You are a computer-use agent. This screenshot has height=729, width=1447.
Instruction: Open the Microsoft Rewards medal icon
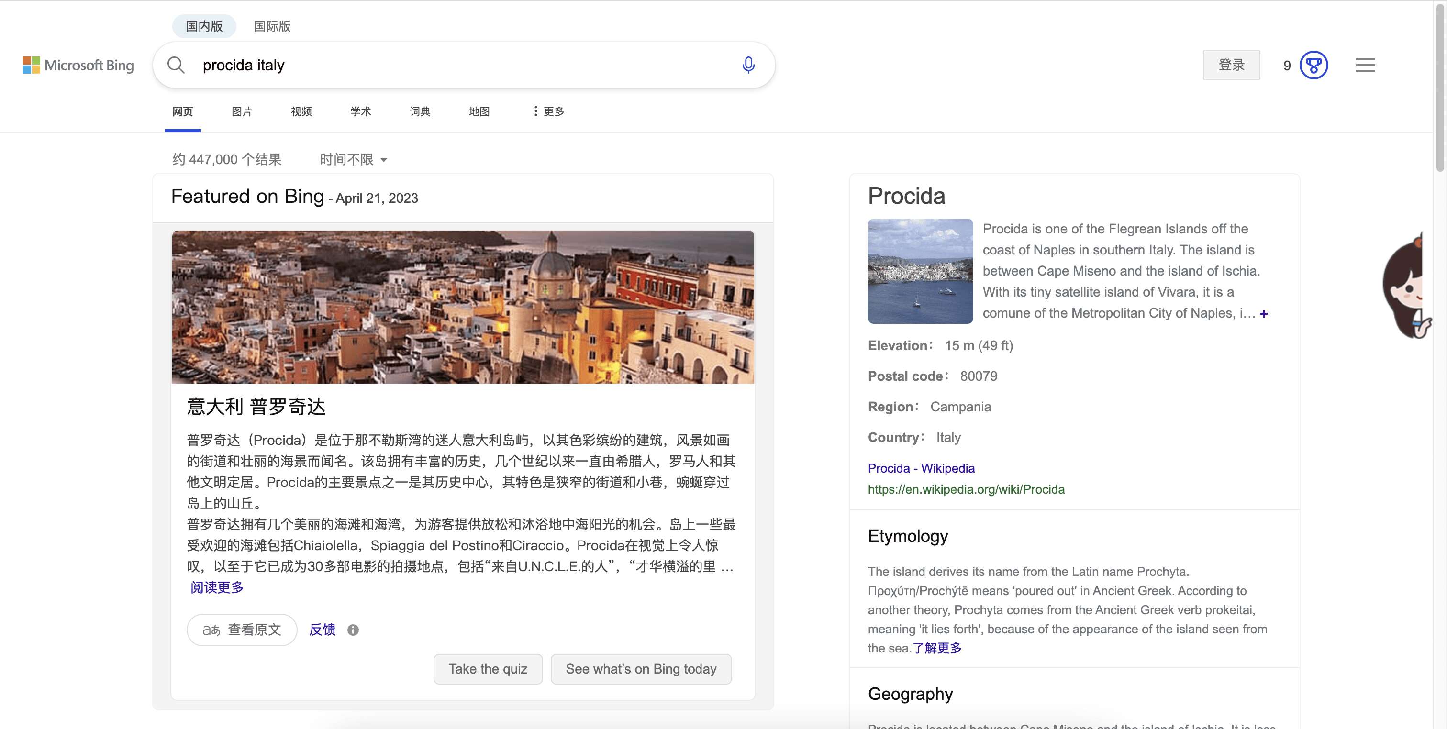point(1314,65)
